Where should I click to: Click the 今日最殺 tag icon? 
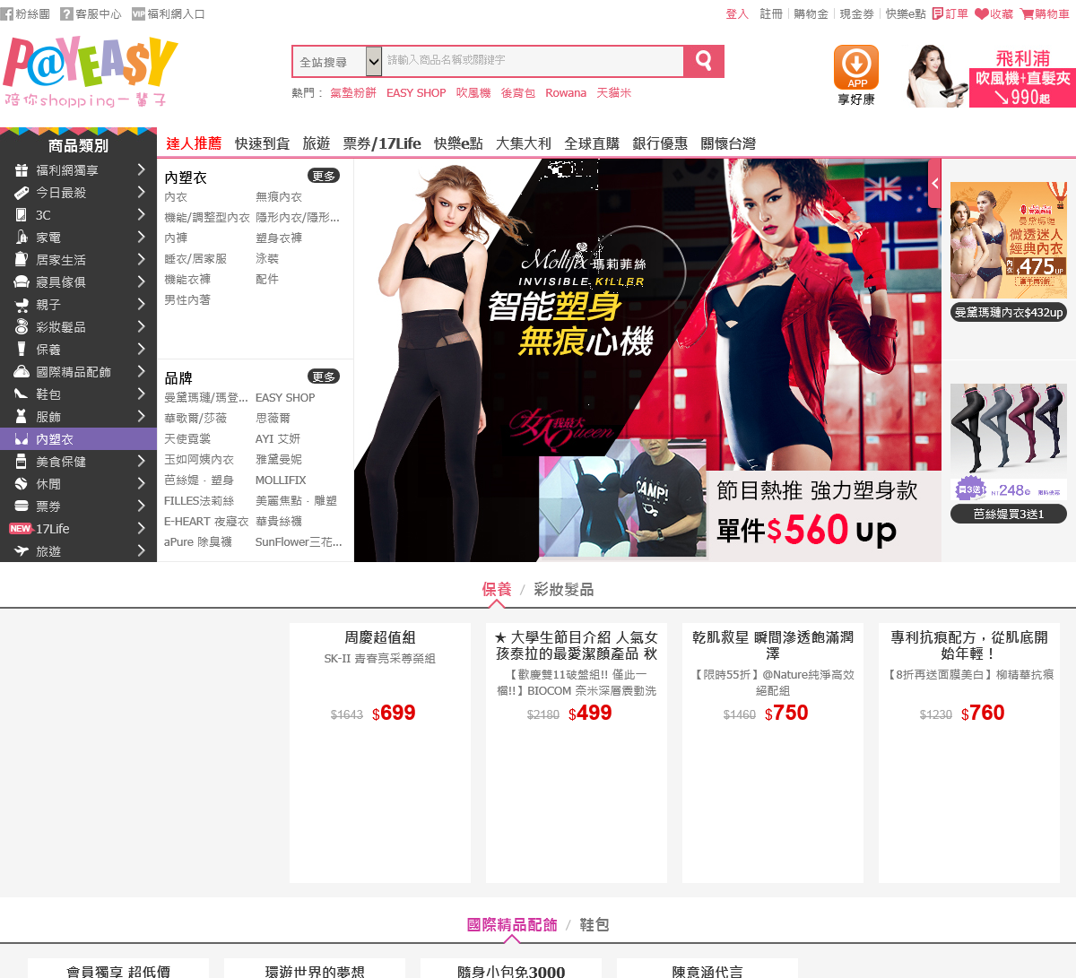22,193
